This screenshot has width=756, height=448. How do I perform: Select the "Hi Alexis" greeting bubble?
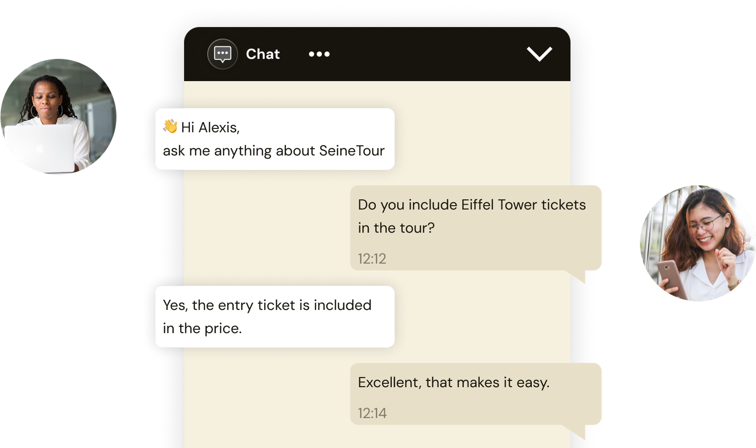click(x=274, y=139)
